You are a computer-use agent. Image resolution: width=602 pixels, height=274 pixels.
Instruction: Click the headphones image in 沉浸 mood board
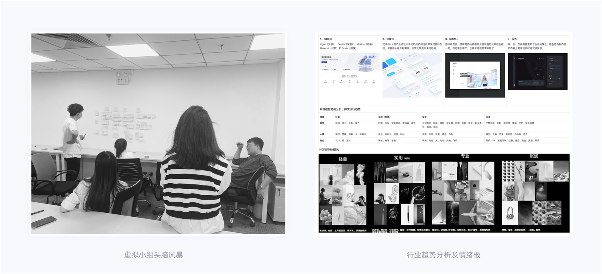pos(509,212)
